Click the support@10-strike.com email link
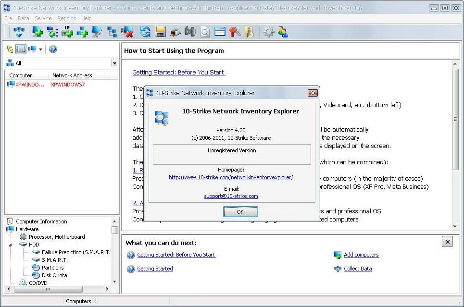The width and height of the screenshot is (464, 307). tap(231, 196)
